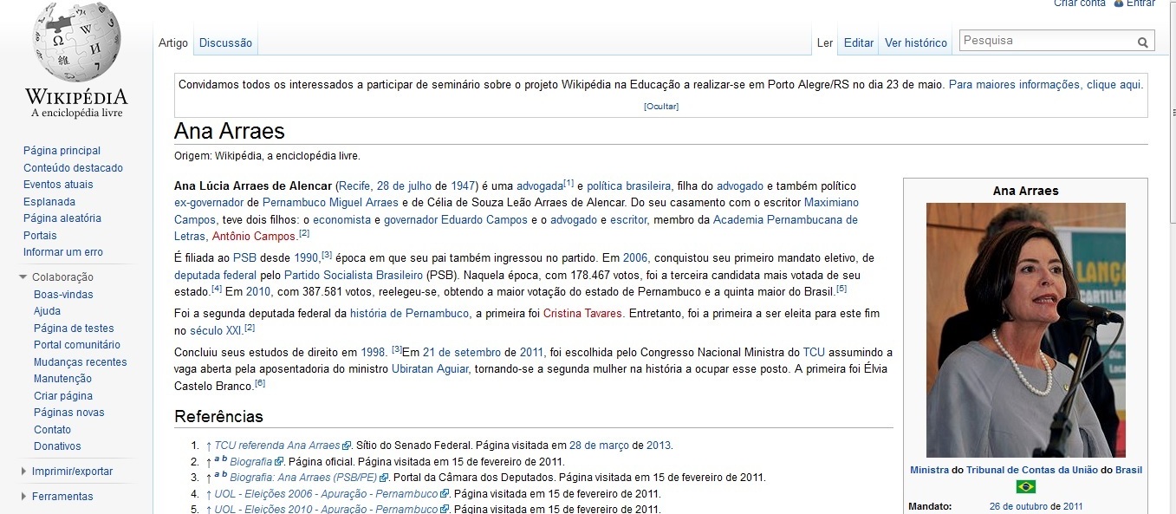The width and height of the screenshot is (1176, 514).
Task: Open red link Cristina Tavares
Action: click(584, 314)
